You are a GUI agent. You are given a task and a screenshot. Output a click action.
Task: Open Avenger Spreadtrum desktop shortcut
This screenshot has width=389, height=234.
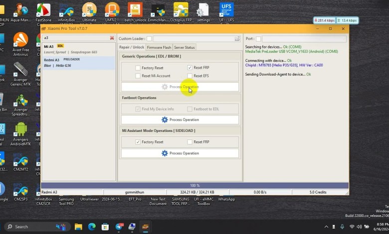click(21, 104)
